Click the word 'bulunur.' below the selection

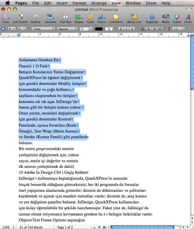26,143
